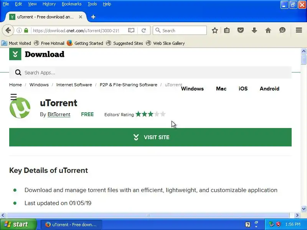This screenshot has height=230, width=307.
Task: Select the iOS platform link
Action: pos(243,89)
